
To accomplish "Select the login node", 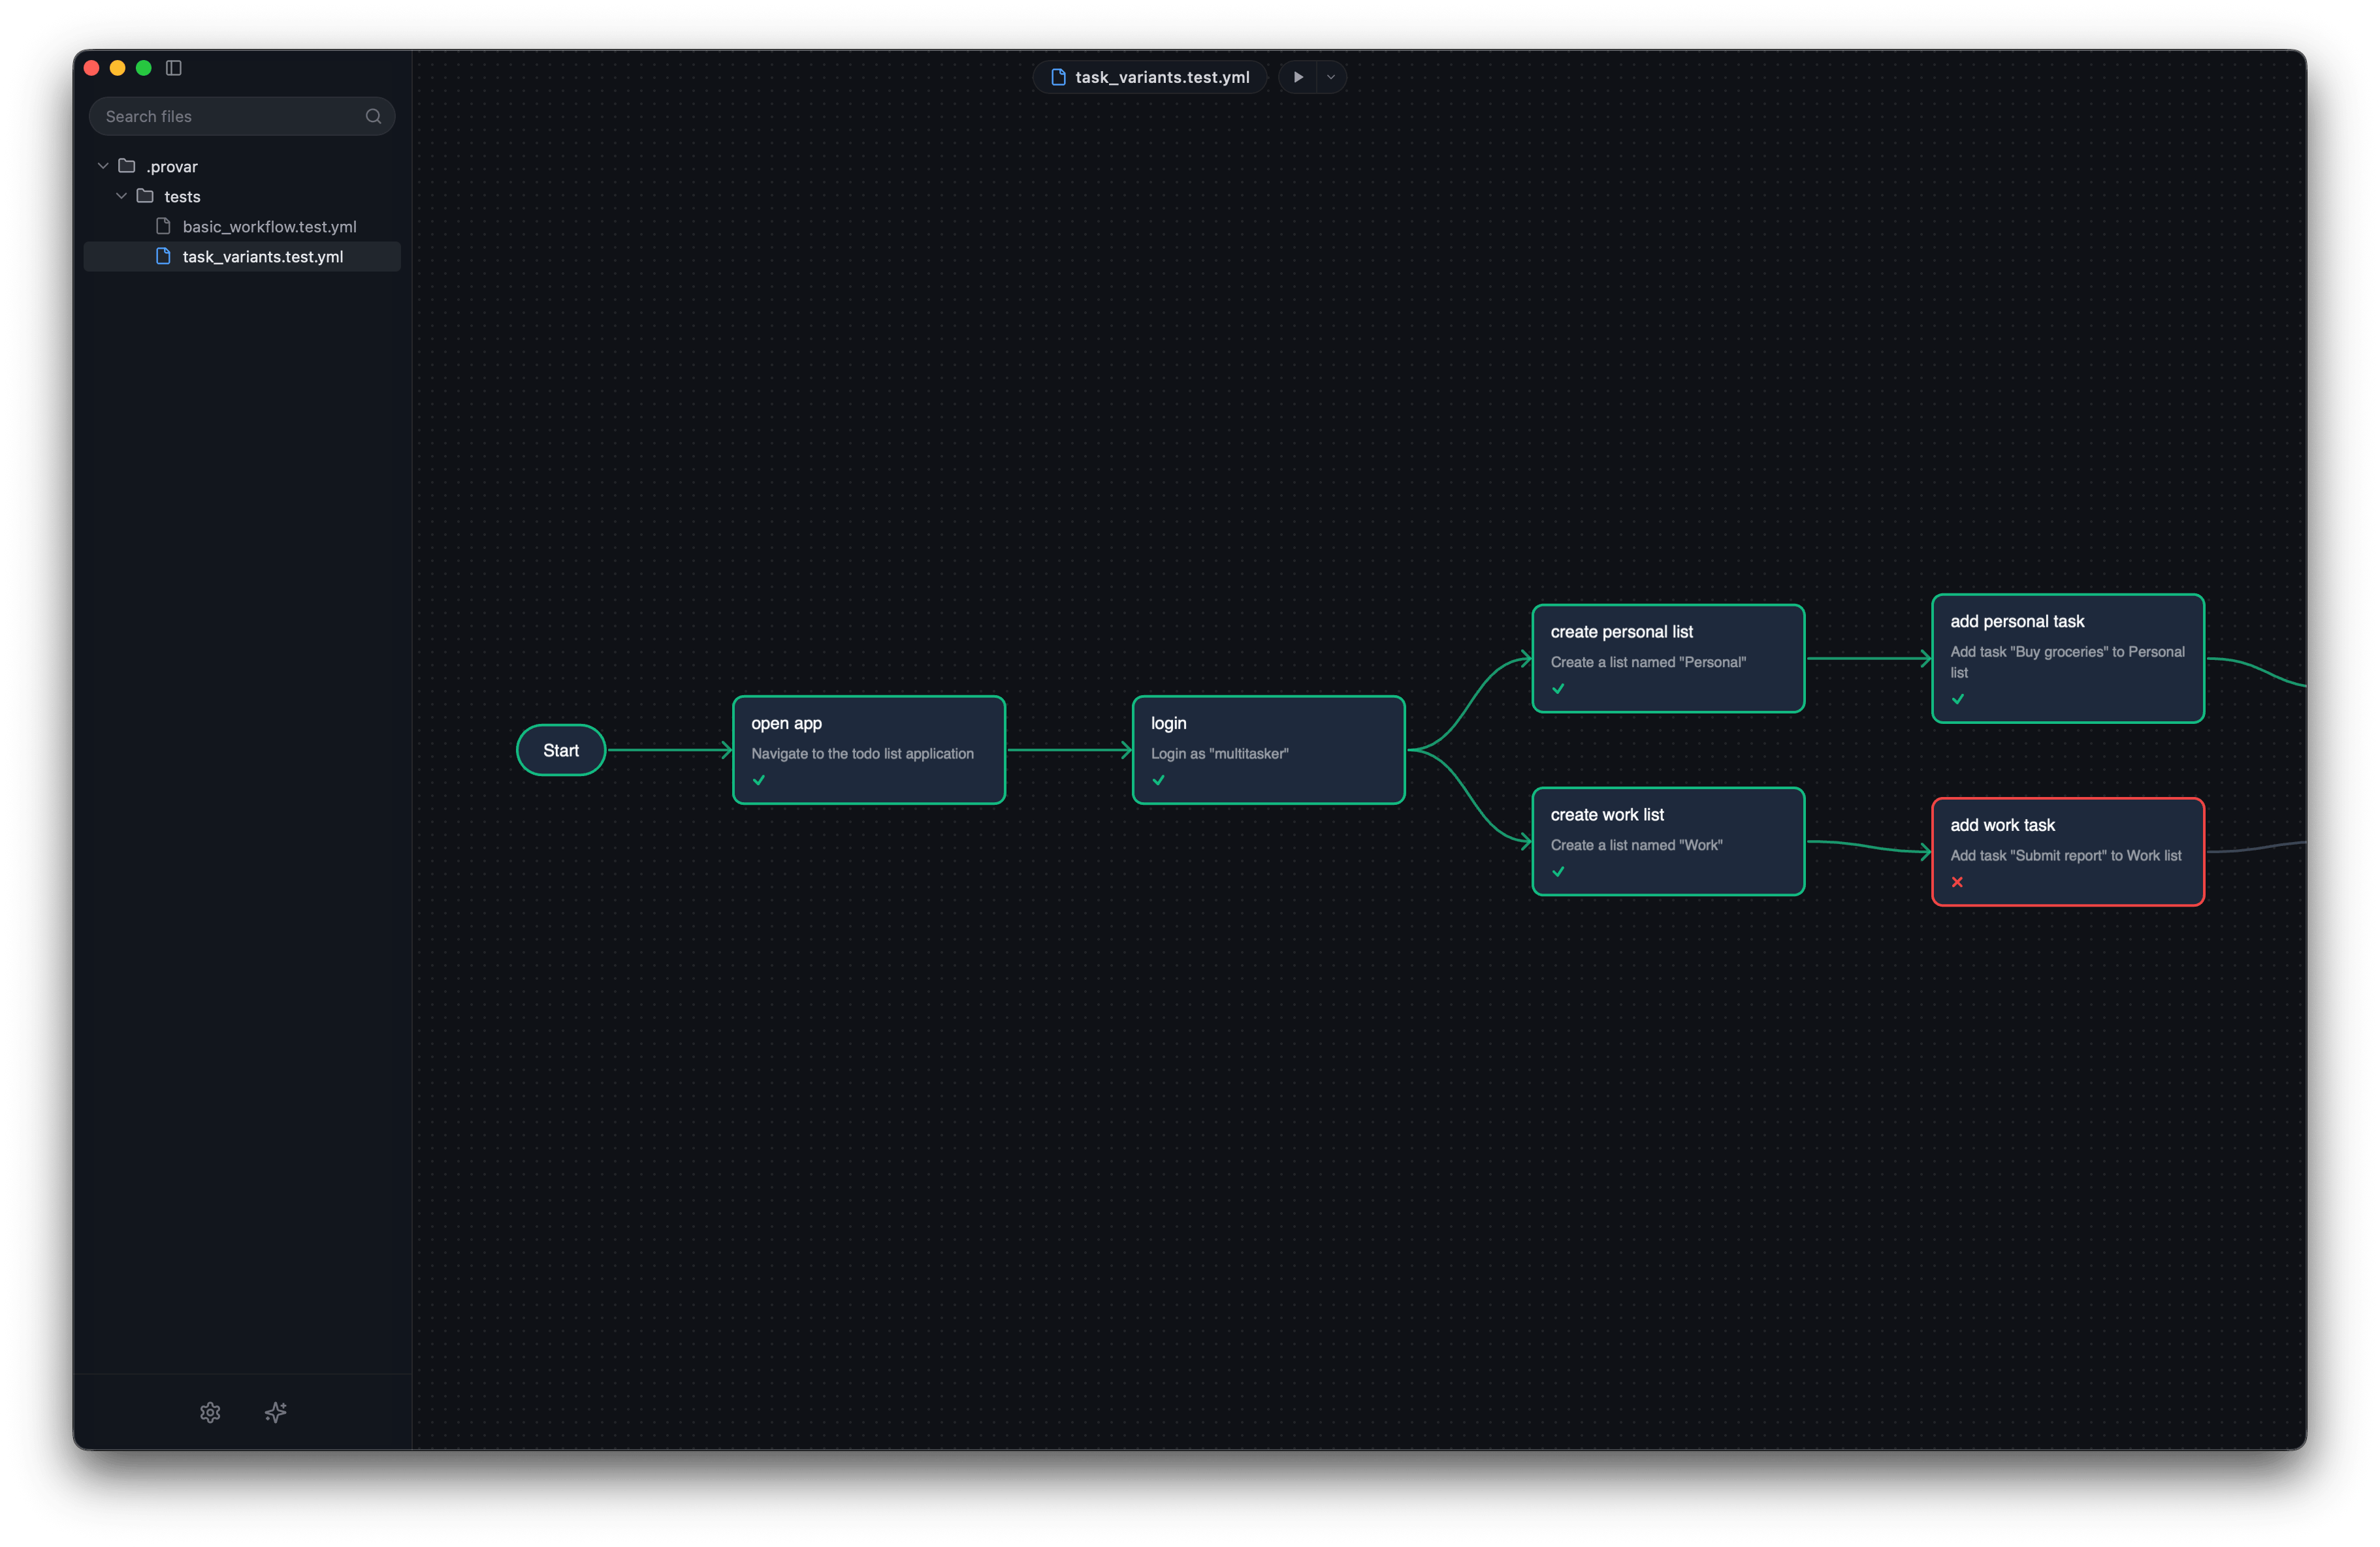I will [x=1268, y=749].
